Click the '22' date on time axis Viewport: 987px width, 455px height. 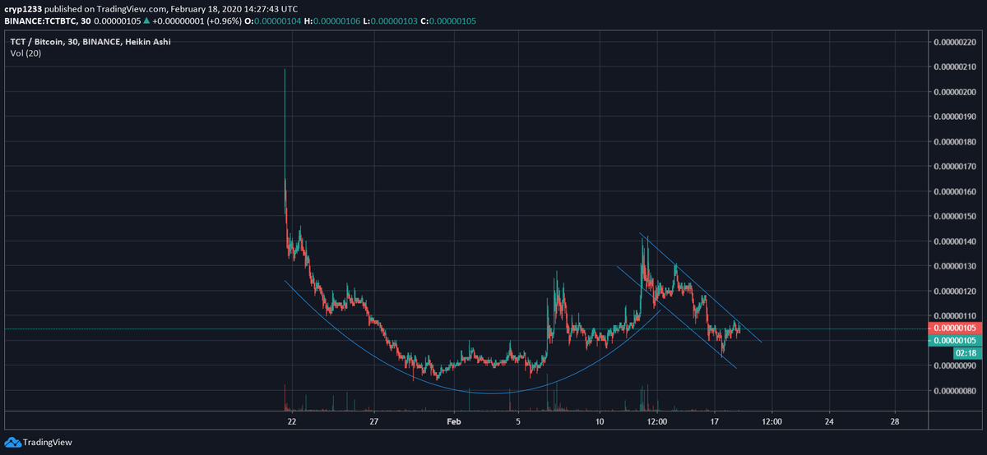tap(292, 421)
